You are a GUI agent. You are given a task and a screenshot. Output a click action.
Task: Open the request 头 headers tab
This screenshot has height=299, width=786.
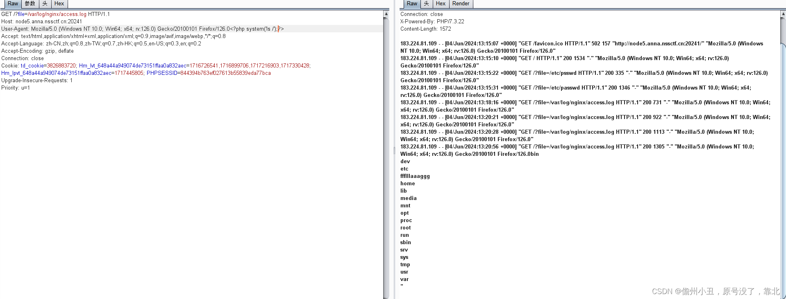point(45,4)
